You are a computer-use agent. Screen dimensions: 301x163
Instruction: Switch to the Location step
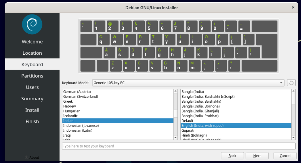pos(32,53)
